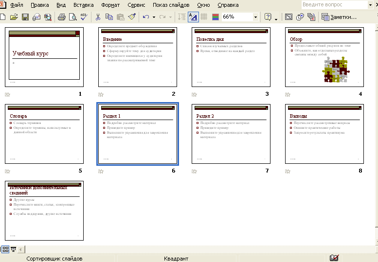Image resolution: width=378 pixels, height=262 pixels.
Task: Switch to Slide Sorter view button
Action: (x=5, y=249)
